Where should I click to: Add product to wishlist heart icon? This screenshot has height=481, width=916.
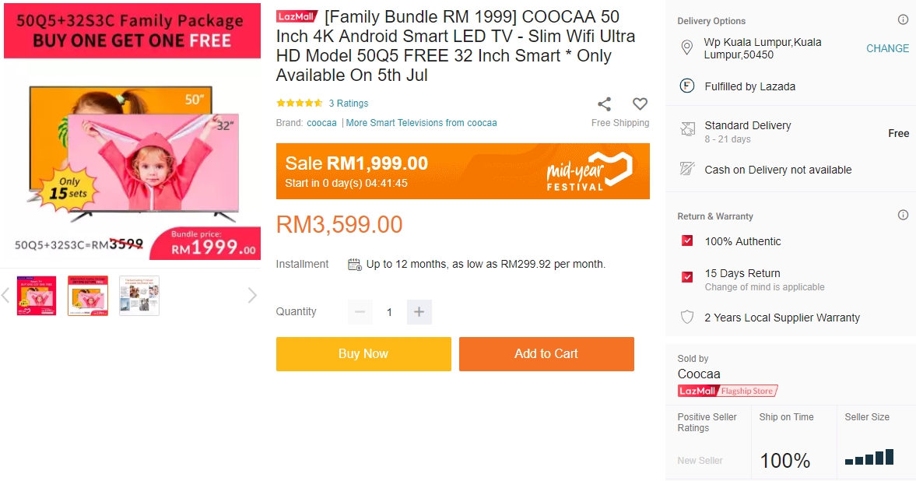point(640,104)
